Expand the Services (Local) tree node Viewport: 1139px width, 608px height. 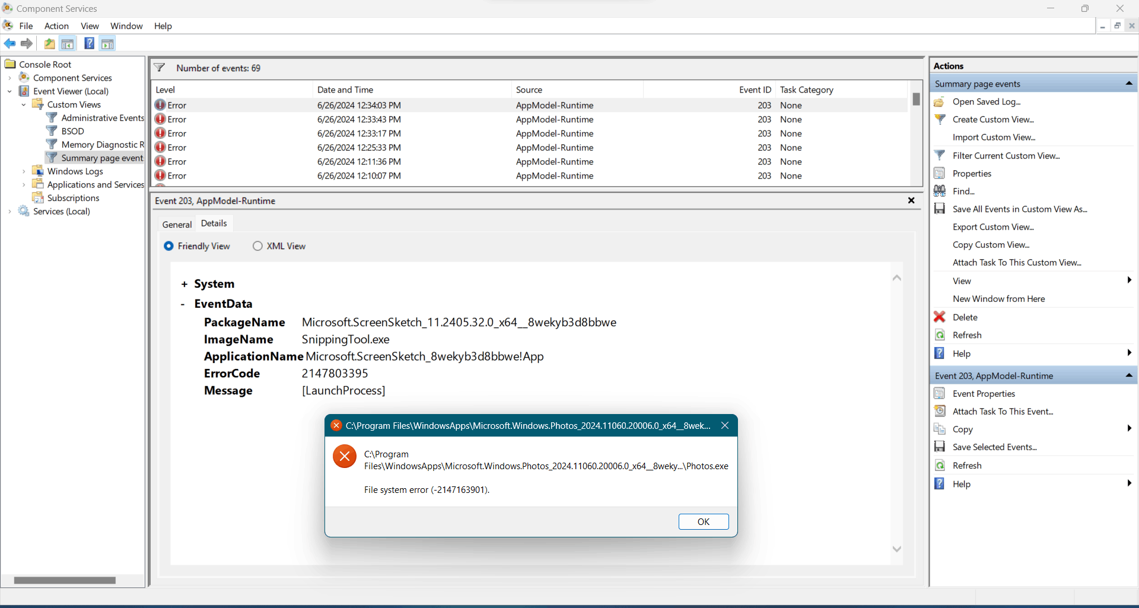pos(9,211)
